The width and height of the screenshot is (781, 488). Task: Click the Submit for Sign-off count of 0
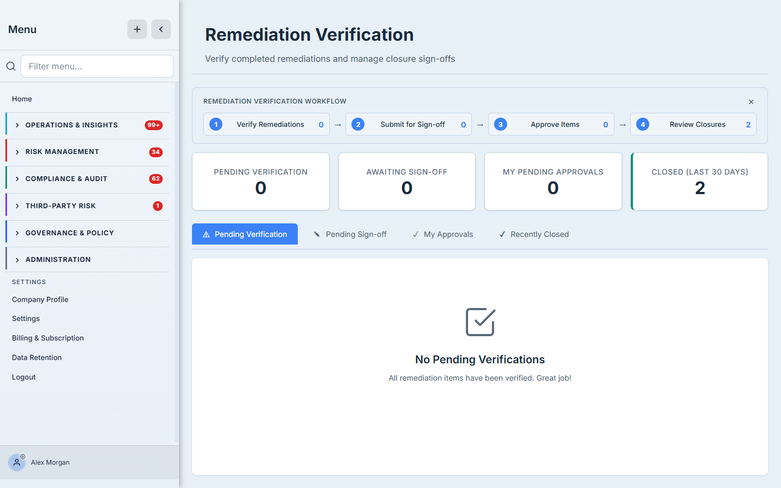[464, 125]
